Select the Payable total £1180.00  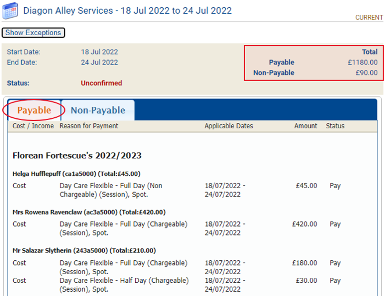[x=363, y=62]
